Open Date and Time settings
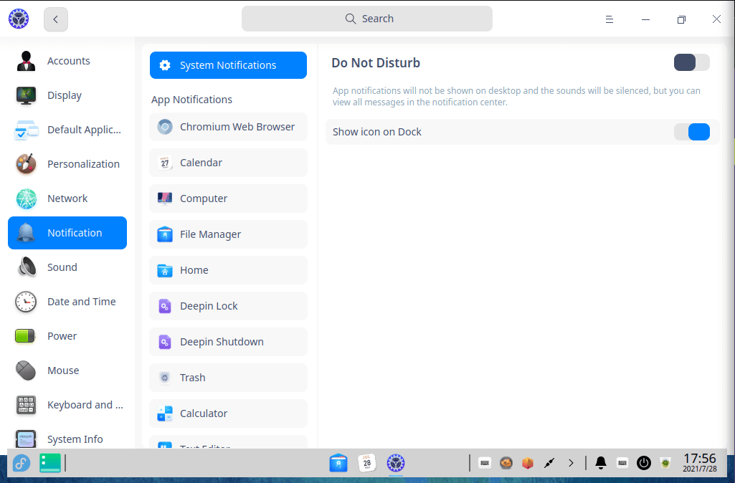This screenshot has width=735, height=483. (x=67, y=302)
